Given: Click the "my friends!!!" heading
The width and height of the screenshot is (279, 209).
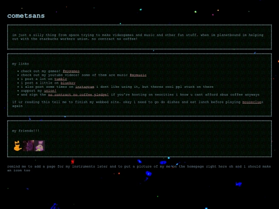Looking at the screenshot, I should [26, 131].
